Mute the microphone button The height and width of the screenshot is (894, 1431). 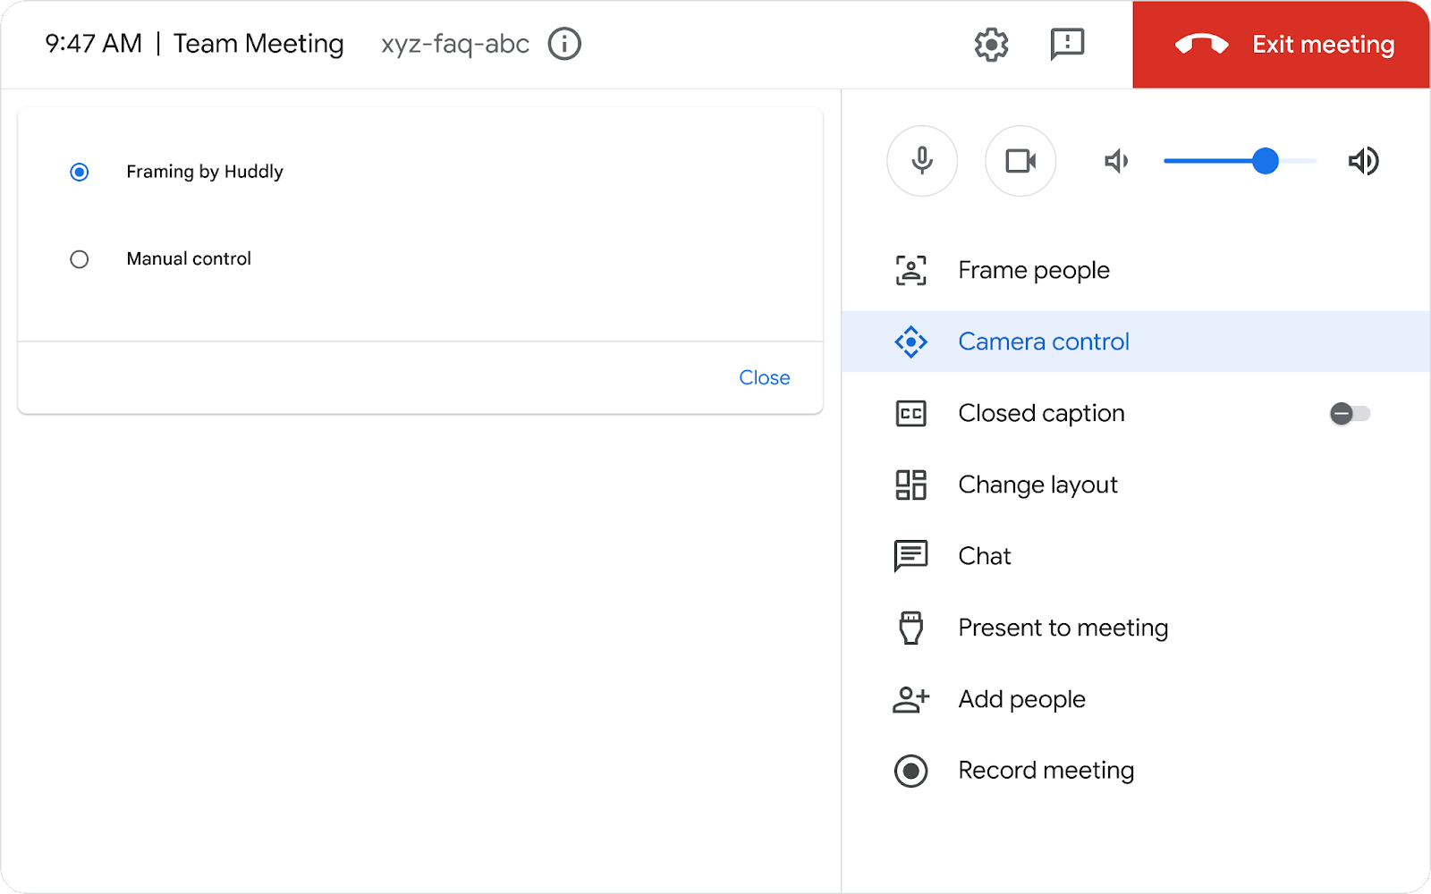[x=922, y=161]
